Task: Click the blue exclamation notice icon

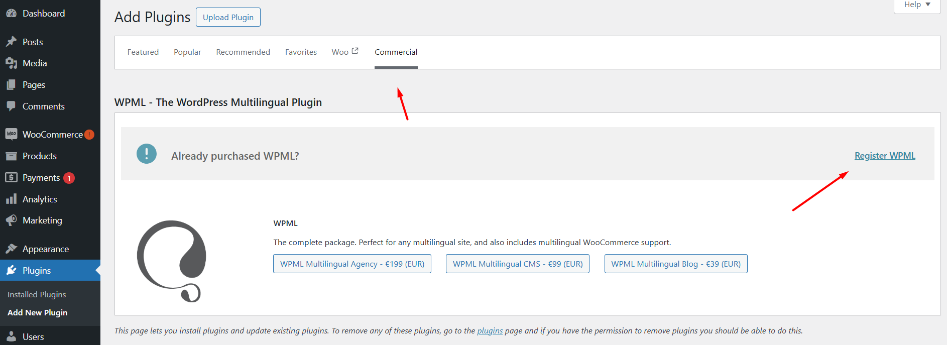Action: [x=147, y=154]
